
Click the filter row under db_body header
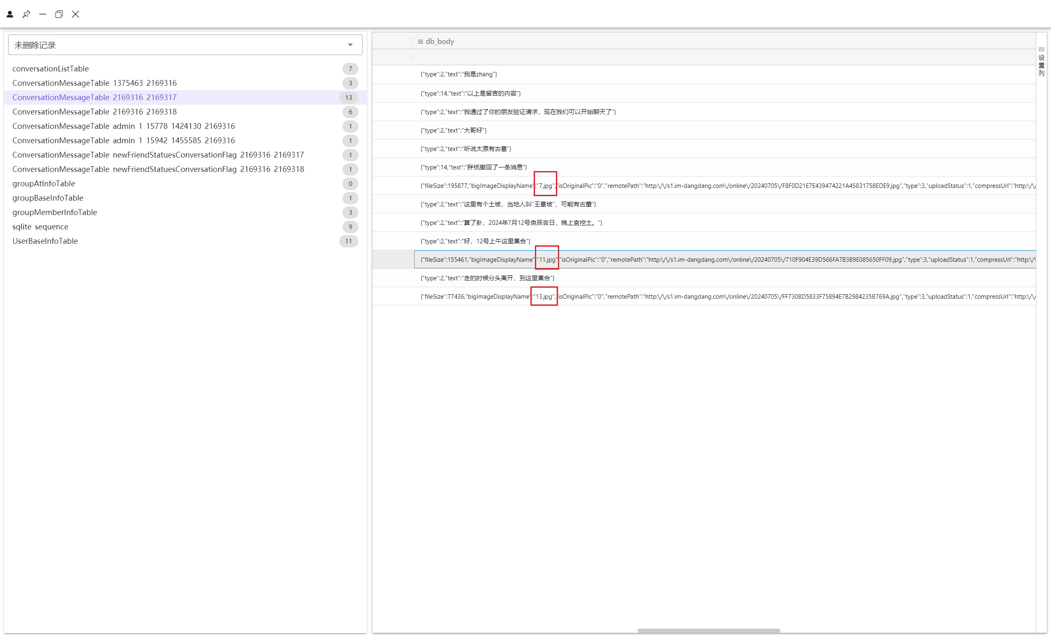tap(723, 57)
